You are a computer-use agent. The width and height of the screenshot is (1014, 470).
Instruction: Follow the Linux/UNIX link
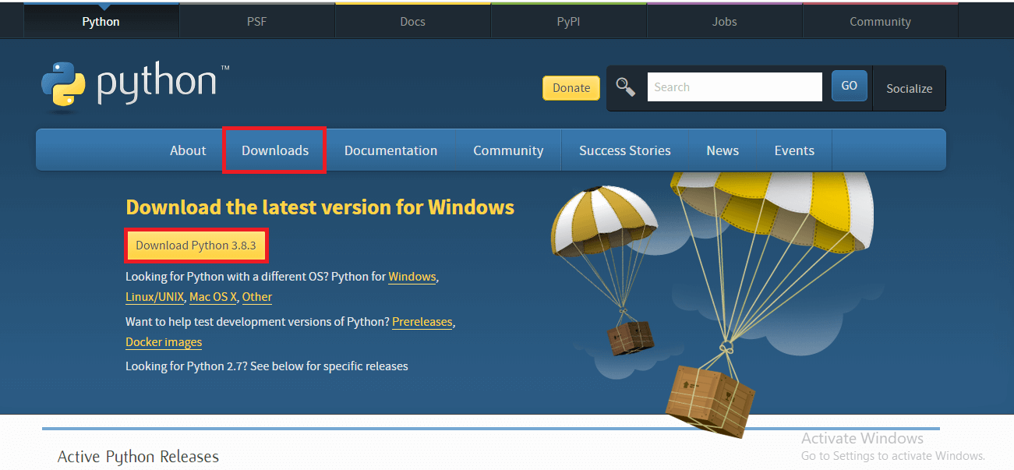point(154,297)
